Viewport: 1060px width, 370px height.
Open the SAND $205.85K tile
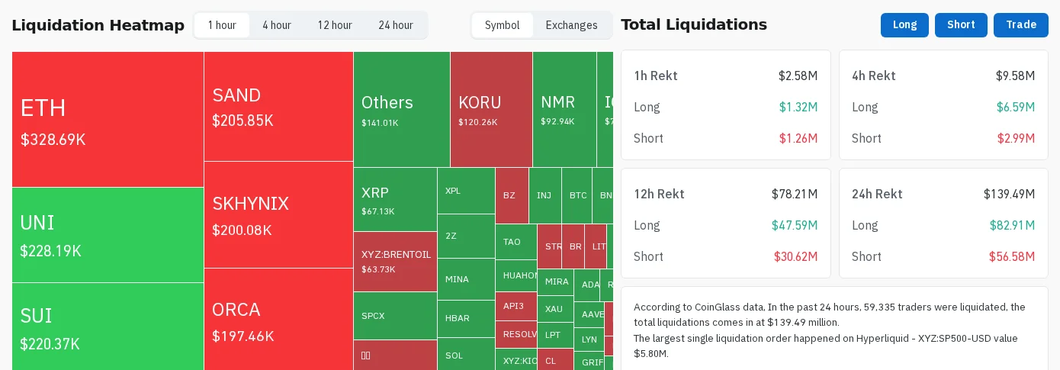[x=278, y=106]
